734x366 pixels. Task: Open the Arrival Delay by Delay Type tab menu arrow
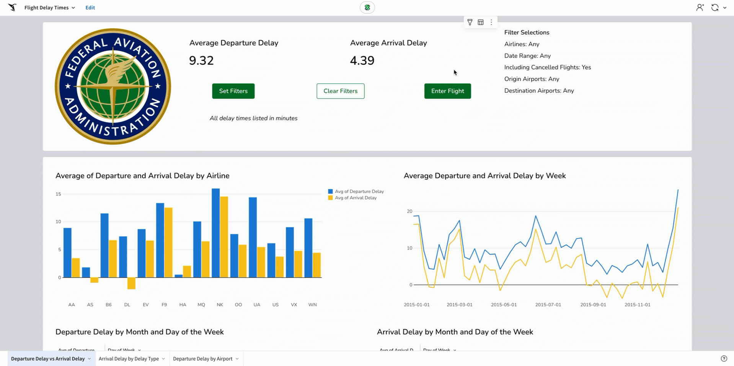tap(163, 359)
